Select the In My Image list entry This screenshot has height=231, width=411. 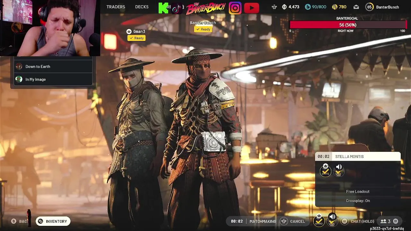53,79
